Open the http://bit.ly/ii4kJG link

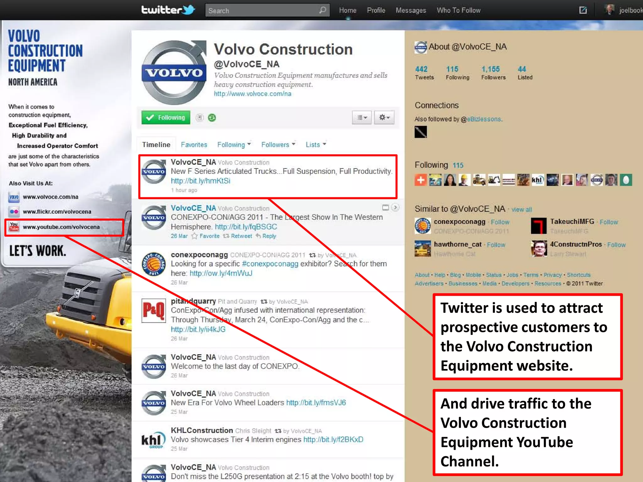click(198, 329)
